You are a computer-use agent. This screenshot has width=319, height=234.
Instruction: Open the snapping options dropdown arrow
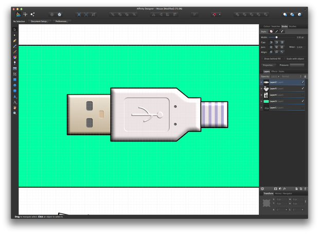click(220, 14)
